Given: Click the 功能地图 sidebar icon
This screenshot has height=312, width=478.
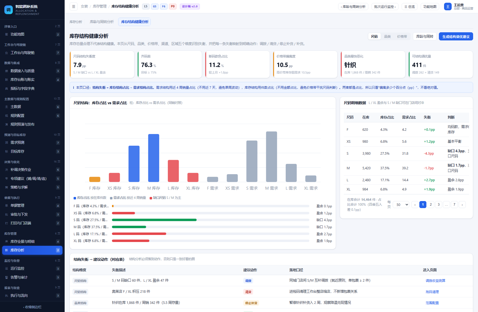Looking at the screenshot, I should tap(7, 34).
